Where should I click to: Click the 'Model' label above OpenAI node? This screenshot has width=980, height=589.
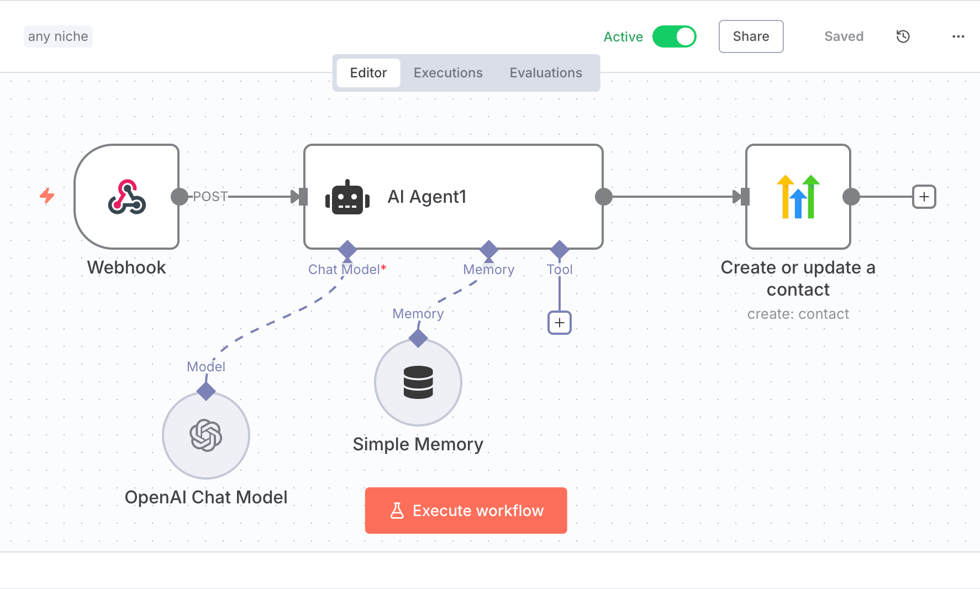tap(206, 367)
